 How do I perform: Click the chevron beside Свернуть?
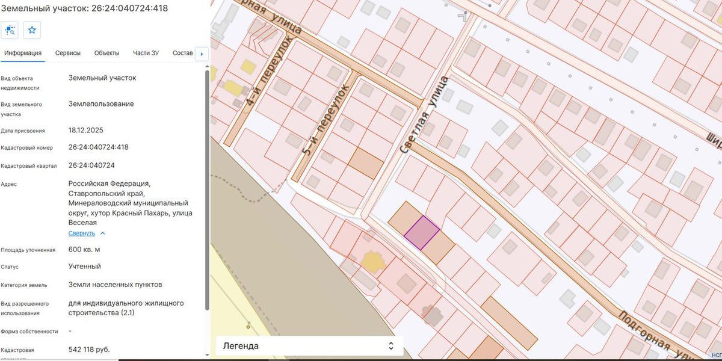(x=102, y=233)
